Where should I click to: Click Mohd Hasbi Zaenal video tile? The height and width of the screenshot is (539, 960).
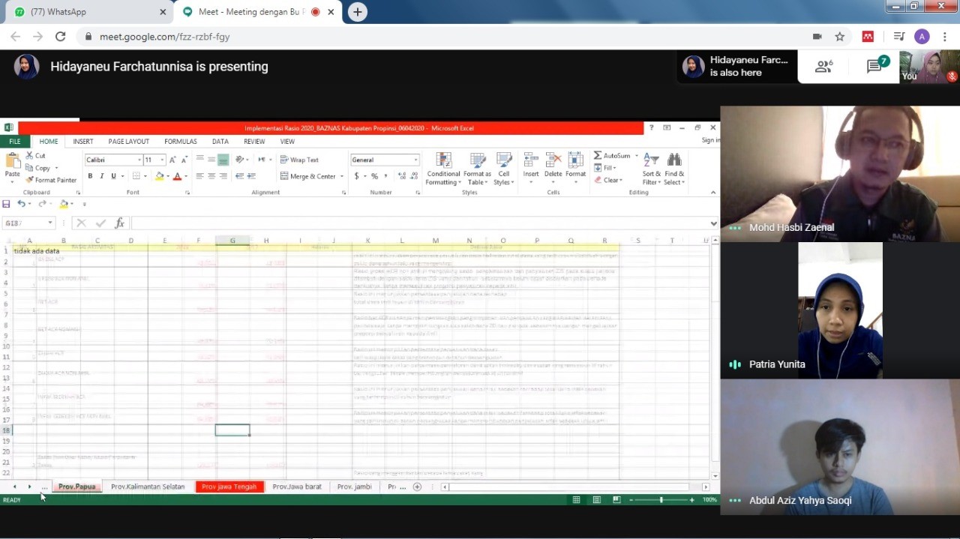(x=840, y=173)
